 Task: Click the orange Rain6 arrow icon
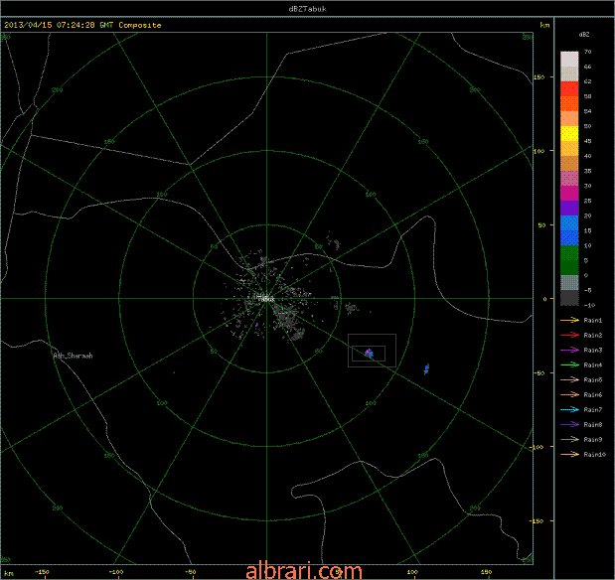pos(570,394)
